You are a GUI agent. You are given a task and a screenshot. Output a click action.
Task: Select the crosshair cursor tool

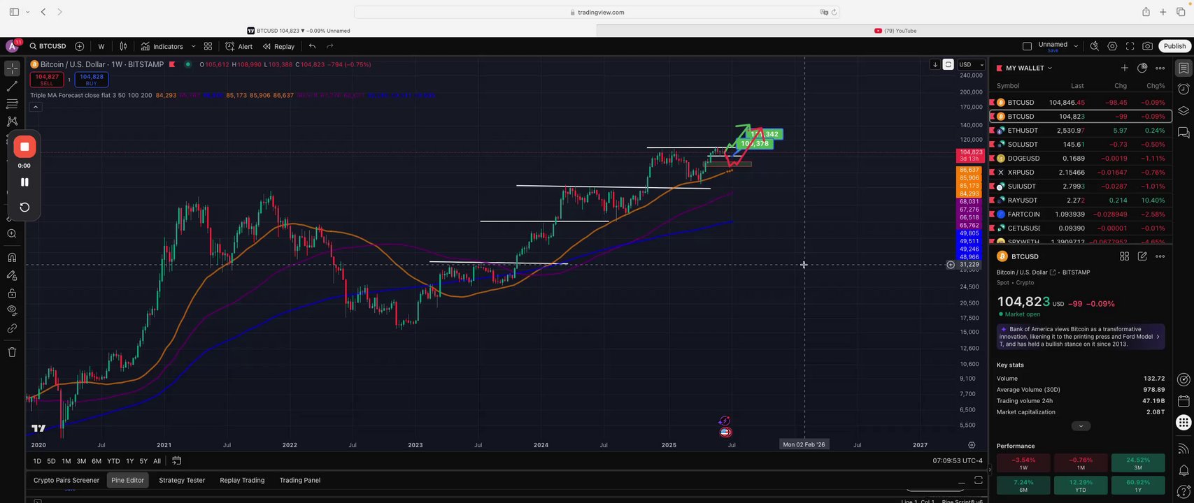(12, 68)
